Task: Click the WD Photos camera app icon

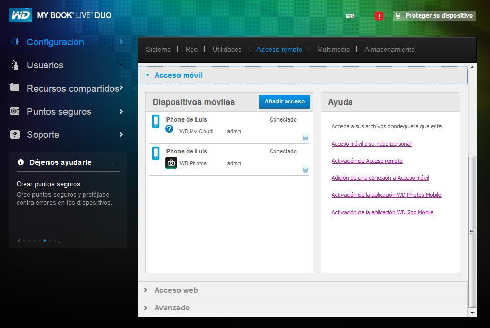Action: pos(171,163)
